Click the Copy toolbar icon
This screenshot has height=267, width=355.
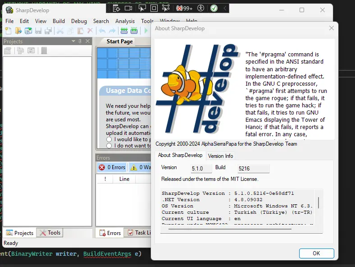(x=70, y=31)
